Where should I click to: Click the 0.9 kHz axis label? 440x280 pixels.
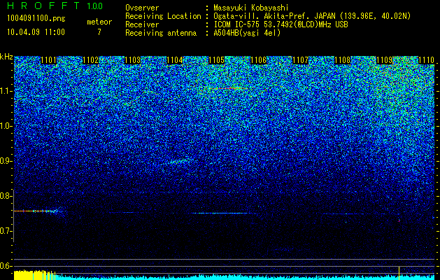(x=6, y=161)
